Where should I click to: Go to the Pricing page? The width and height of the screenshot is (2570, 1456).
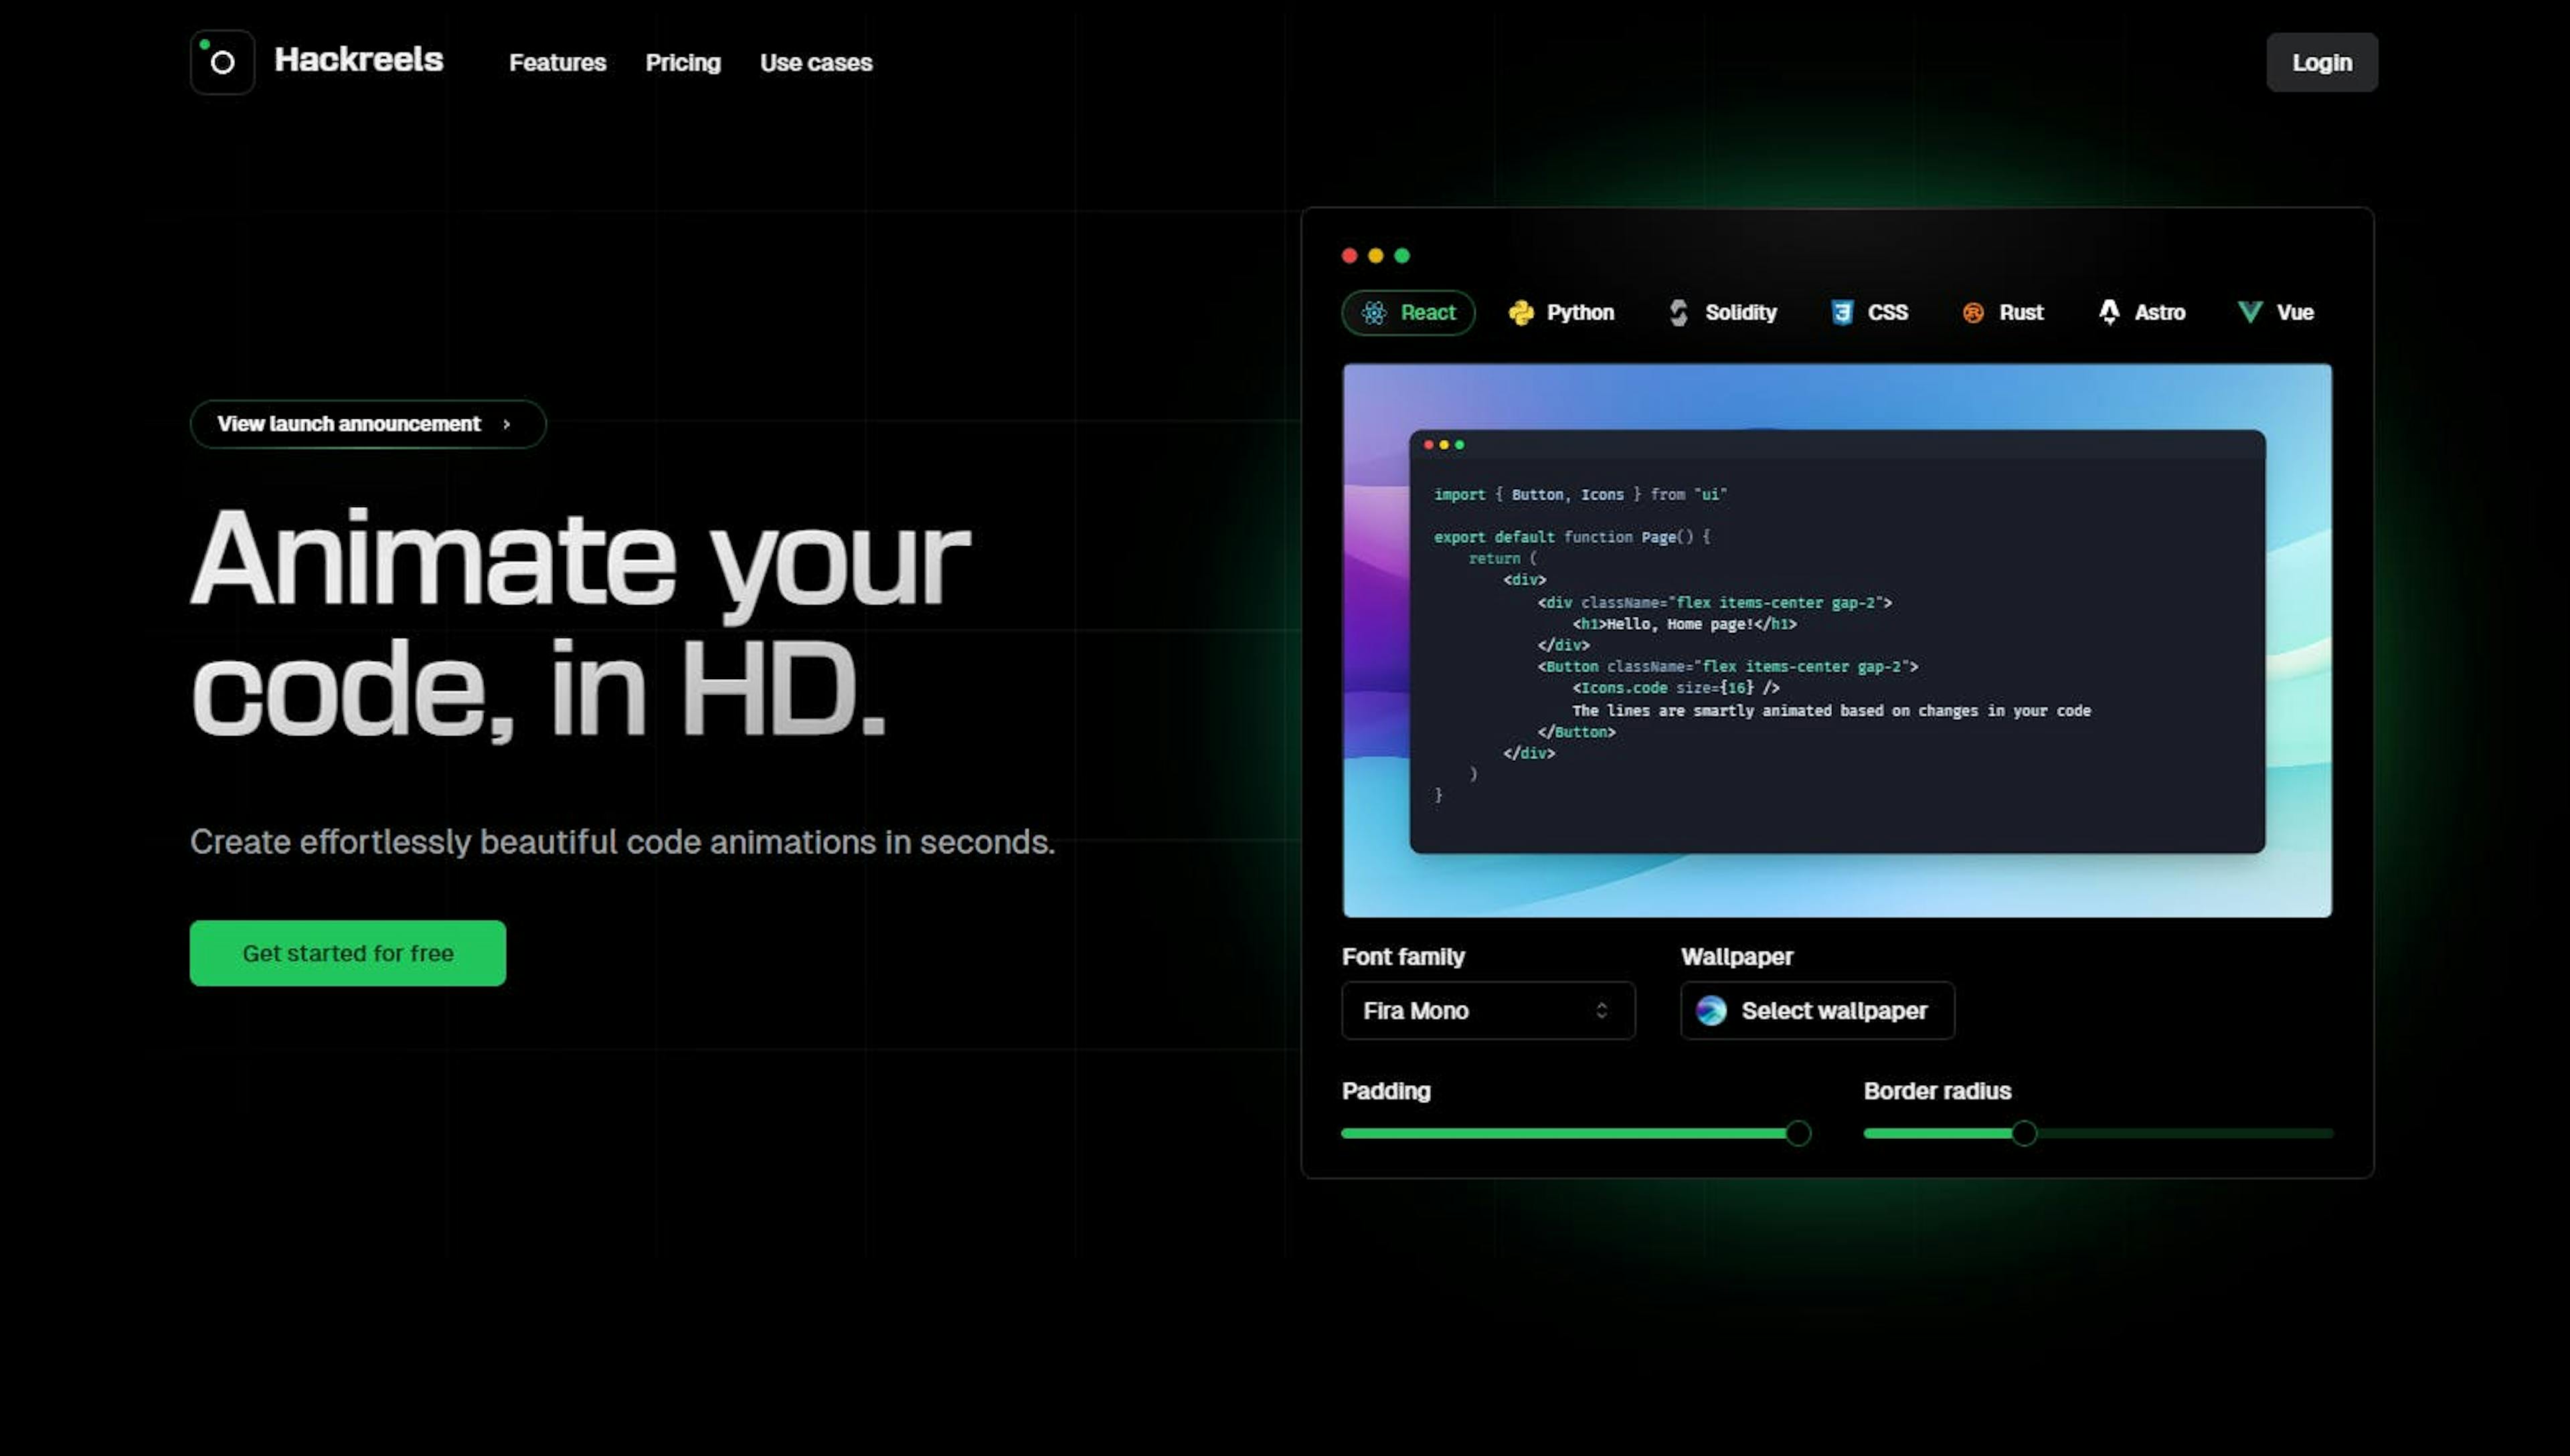[683, 63]
